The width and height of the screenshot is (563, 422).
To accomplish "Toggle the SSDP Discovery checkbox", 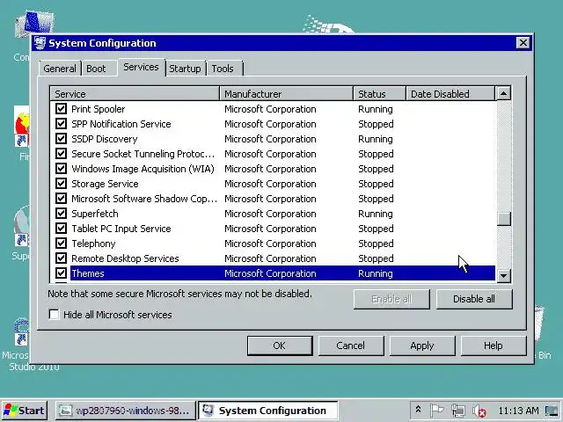I will pos(61,139).
